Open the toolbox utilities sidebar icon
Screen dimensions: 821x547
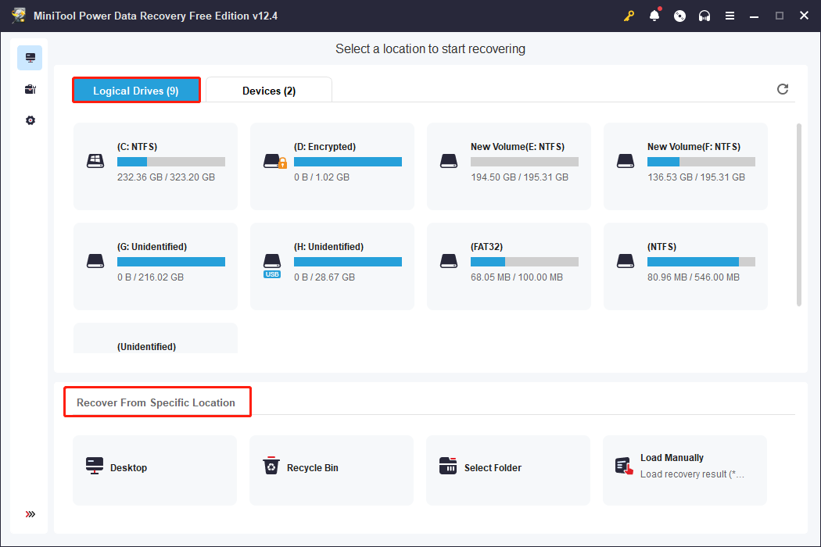click(30, 89)
